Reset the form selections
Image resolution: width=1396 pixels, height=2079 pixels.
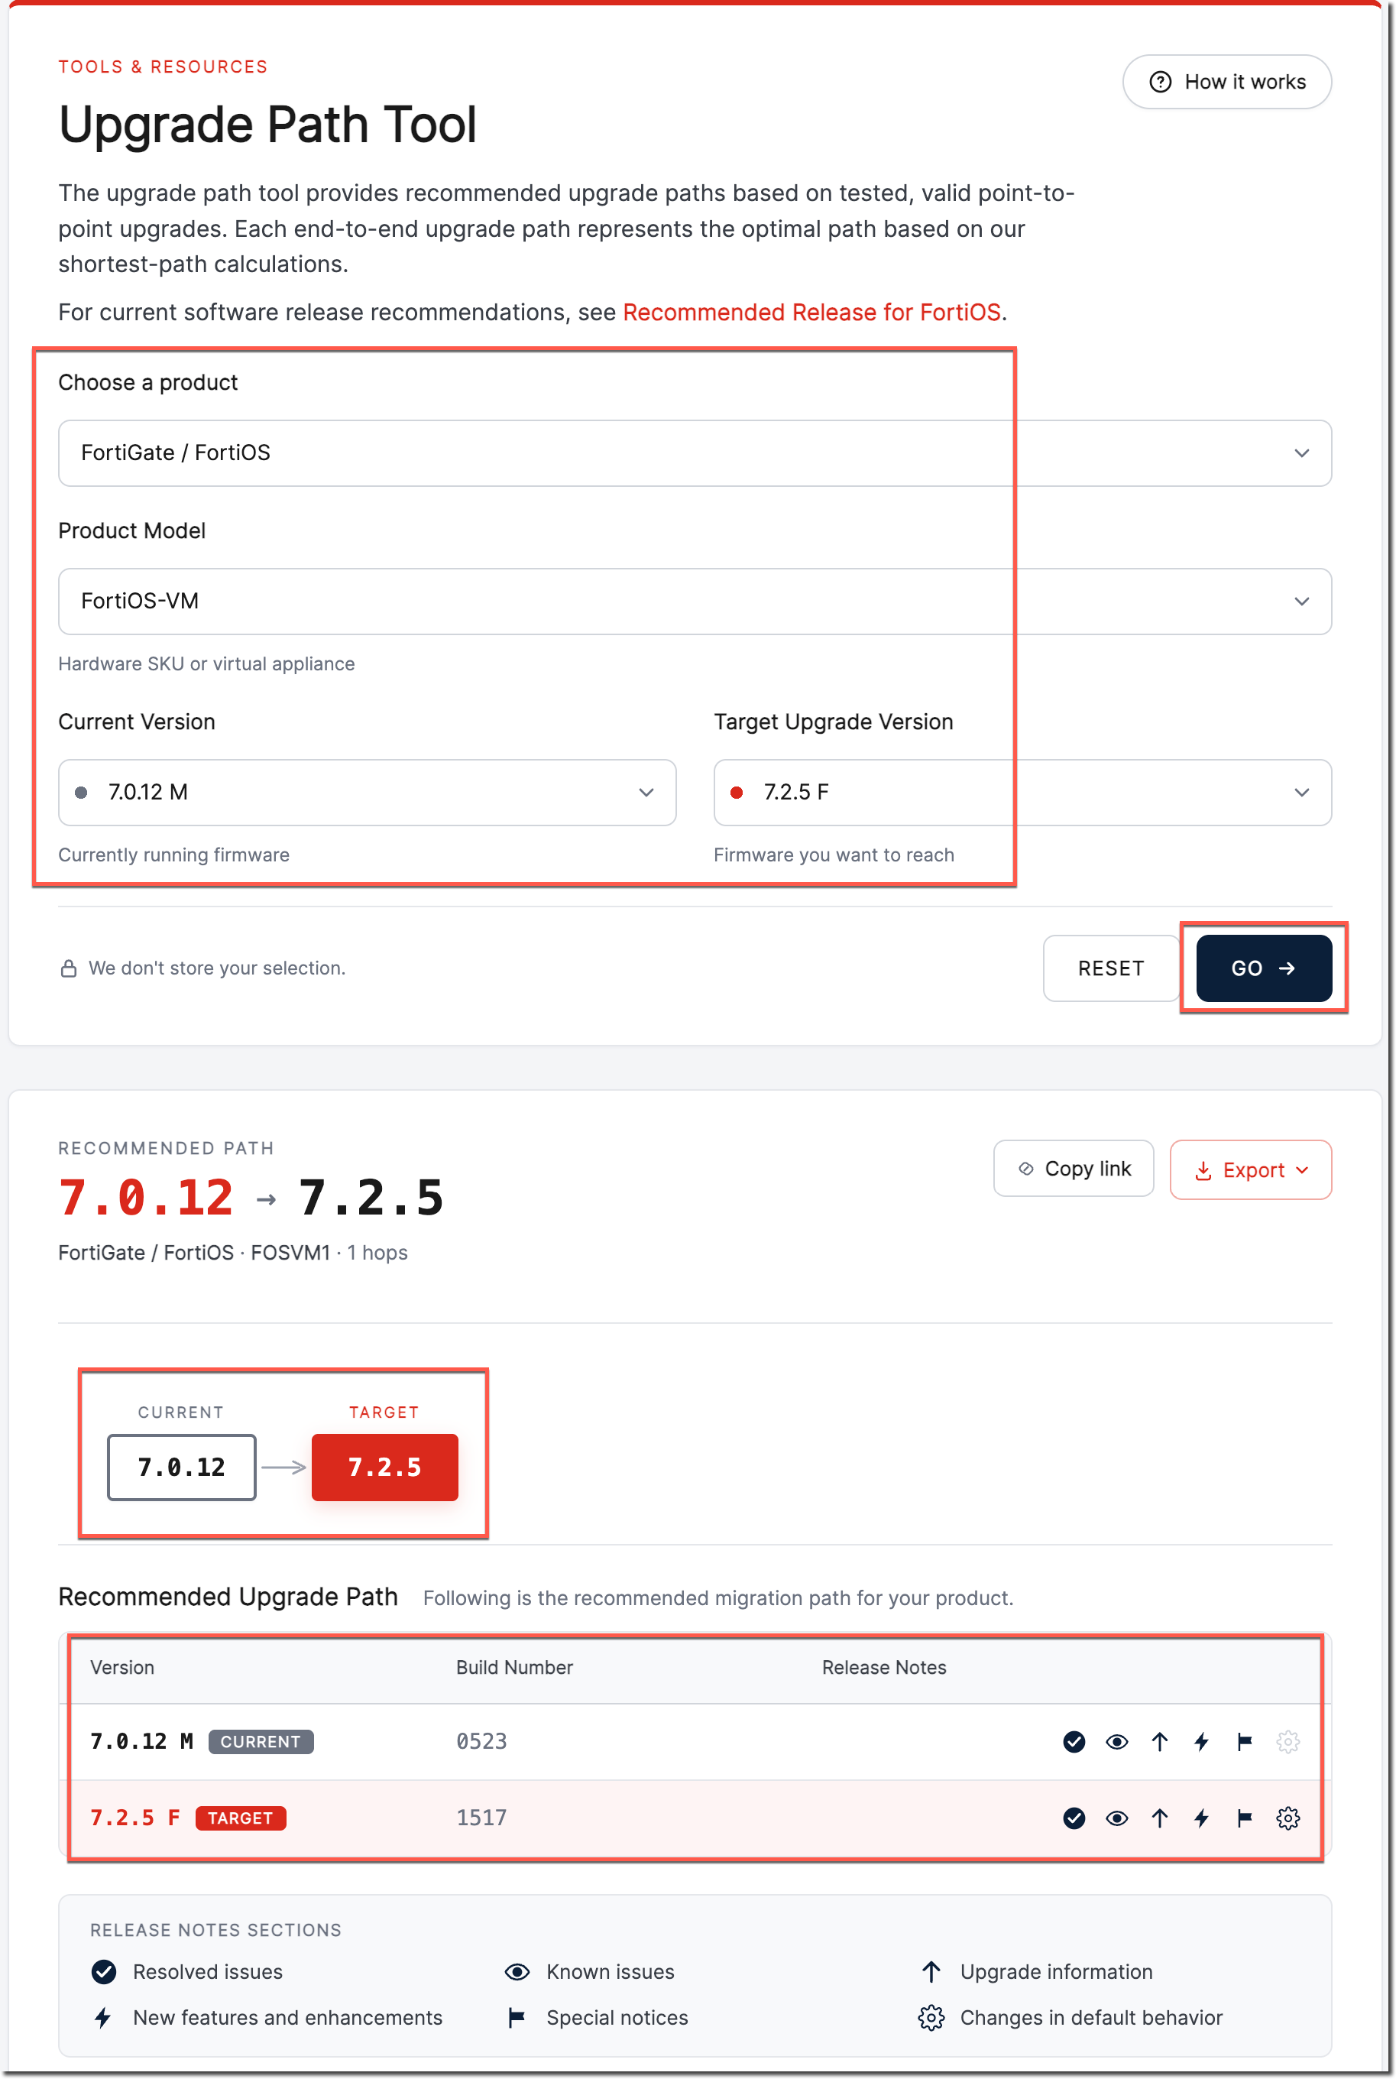point(1110,968)
